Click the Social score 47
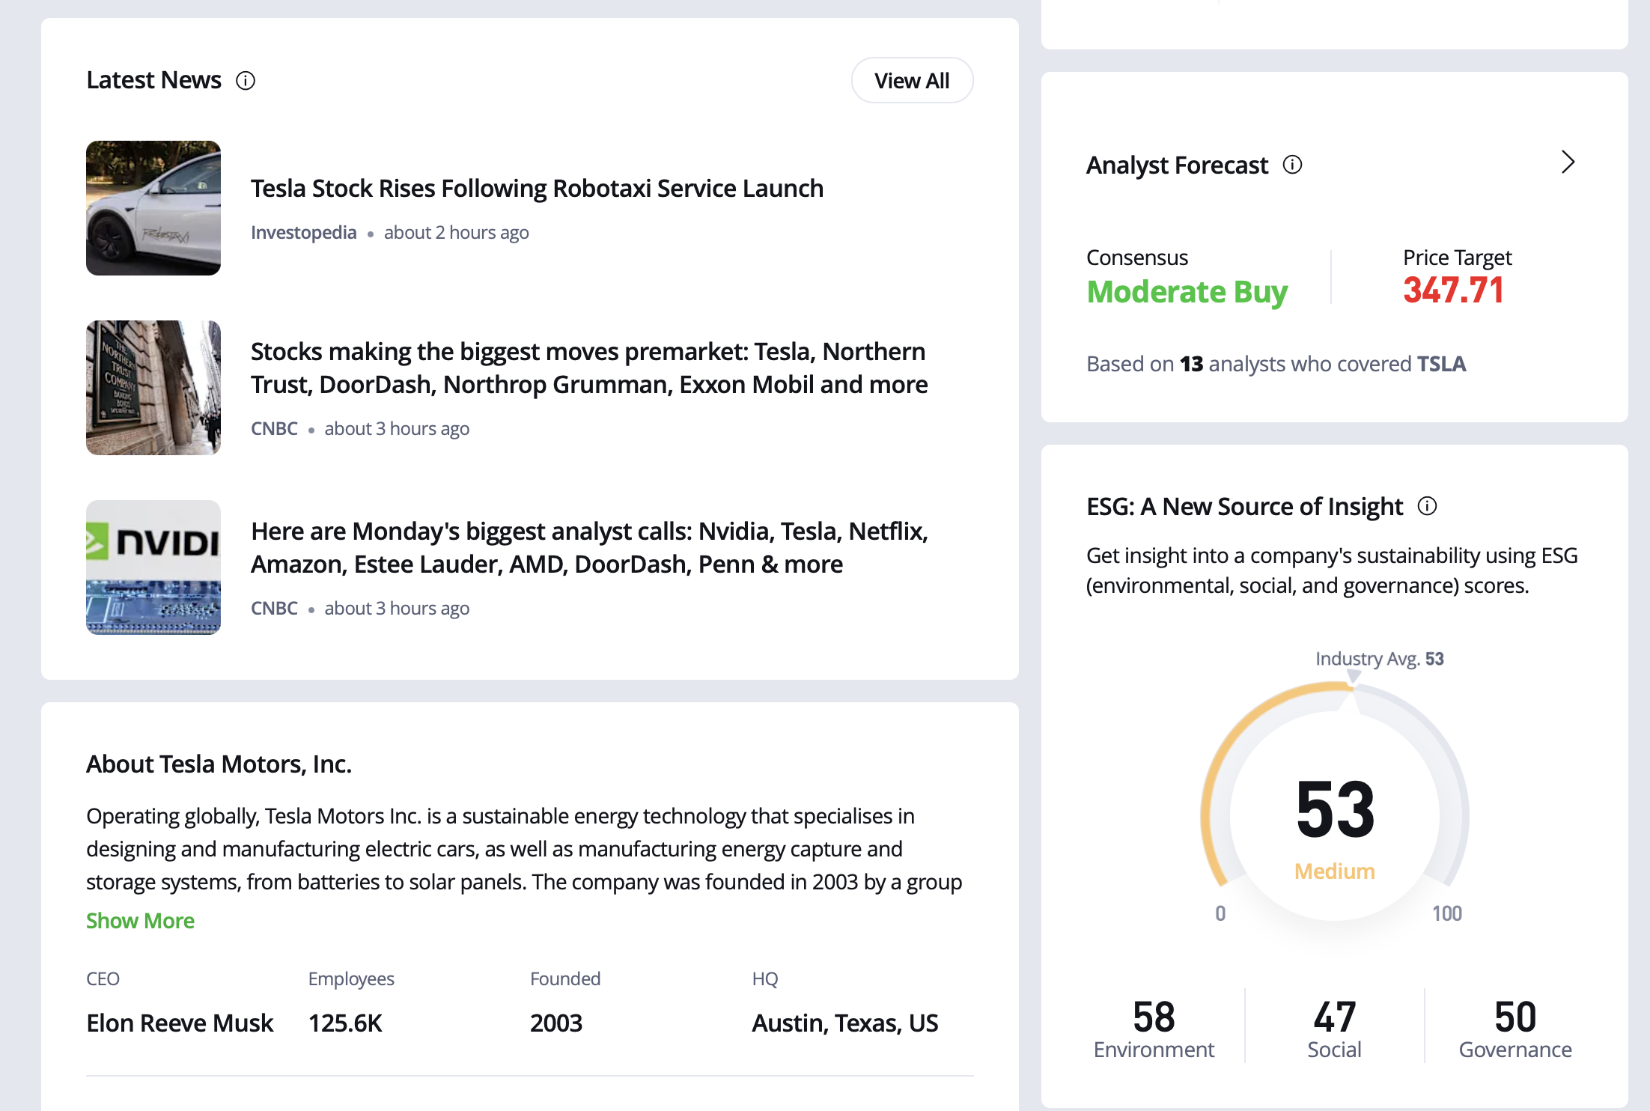Screen dimensions: 1650x1111 pyautogui.click(x=1334, y=1017)
